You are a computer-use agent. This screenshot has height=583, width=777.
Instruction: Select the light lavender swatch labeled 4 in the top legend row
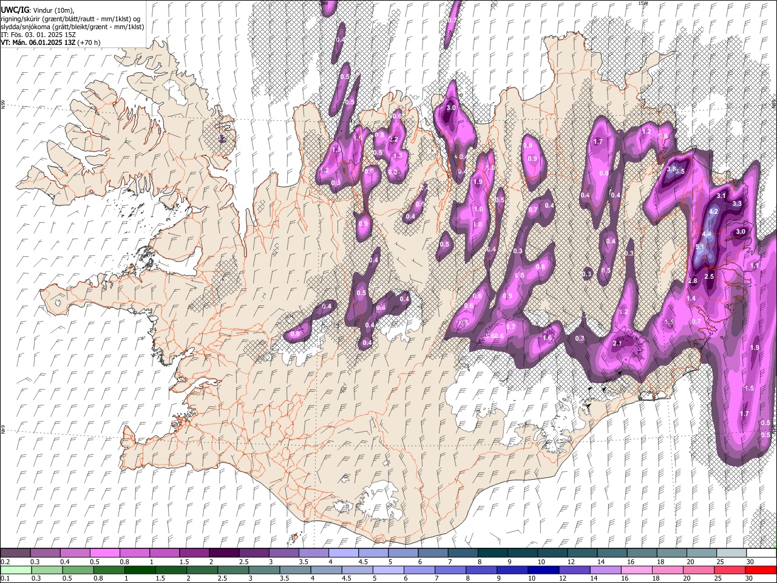coord(344,553)
